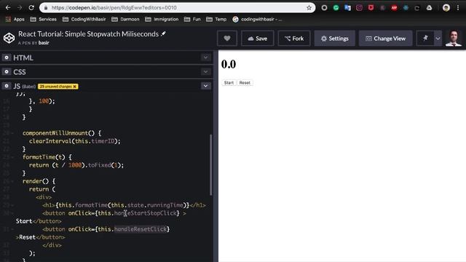466x262 pixels.
Task: Fold code at the formatTime line arrow
Action: click(x=12, y=157)
